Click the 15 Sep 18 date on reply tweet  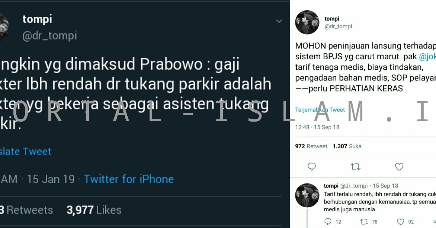click(385, 186)
